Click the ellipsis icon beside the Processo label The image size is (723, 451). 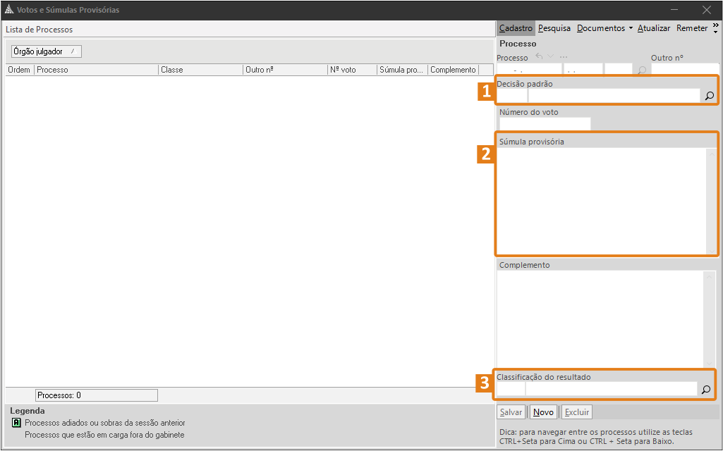[x=564, y=56]
